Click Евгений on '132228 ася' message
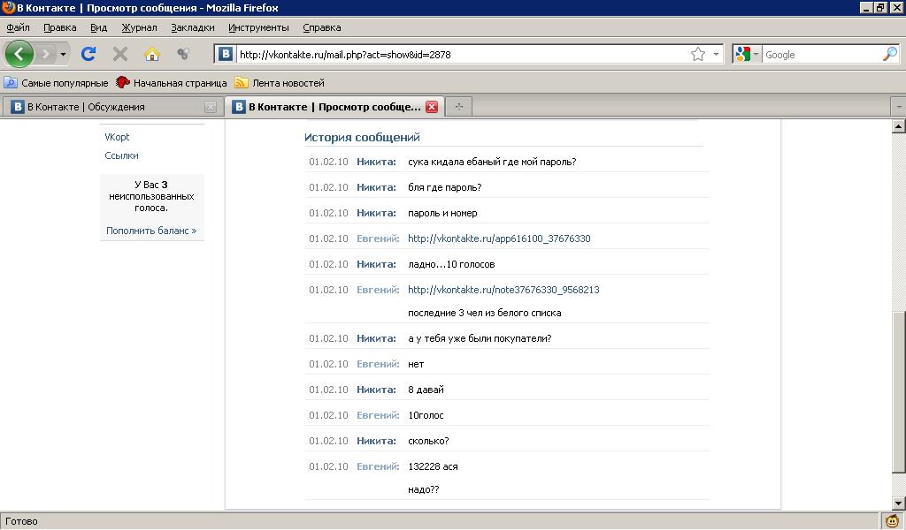Viewport: 906px width, 530px height. (x=378, y=466)
